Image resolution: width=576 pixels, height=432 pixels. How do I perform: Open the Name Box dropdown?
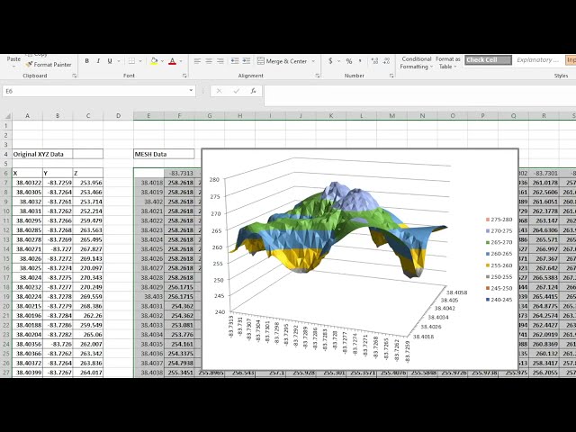point(191,90)
